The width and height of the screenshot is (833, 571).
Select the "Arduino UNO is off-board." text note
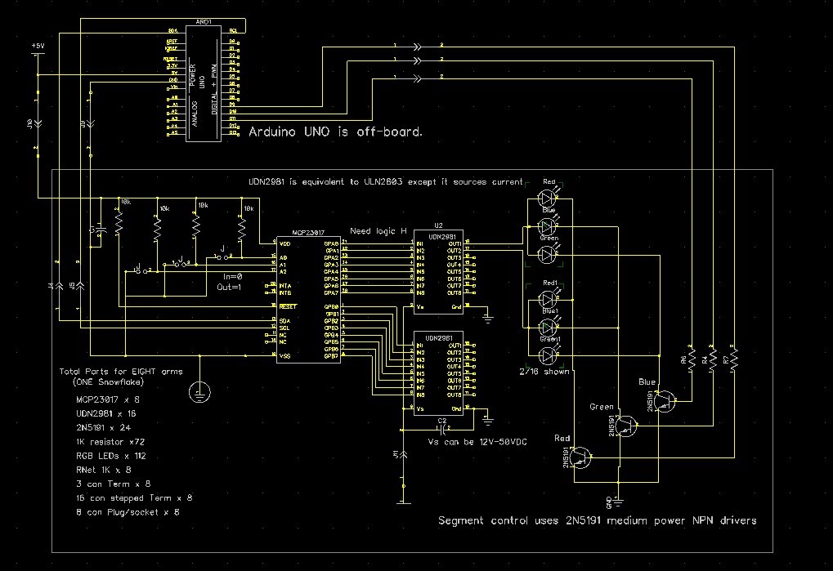coord(335,131)
